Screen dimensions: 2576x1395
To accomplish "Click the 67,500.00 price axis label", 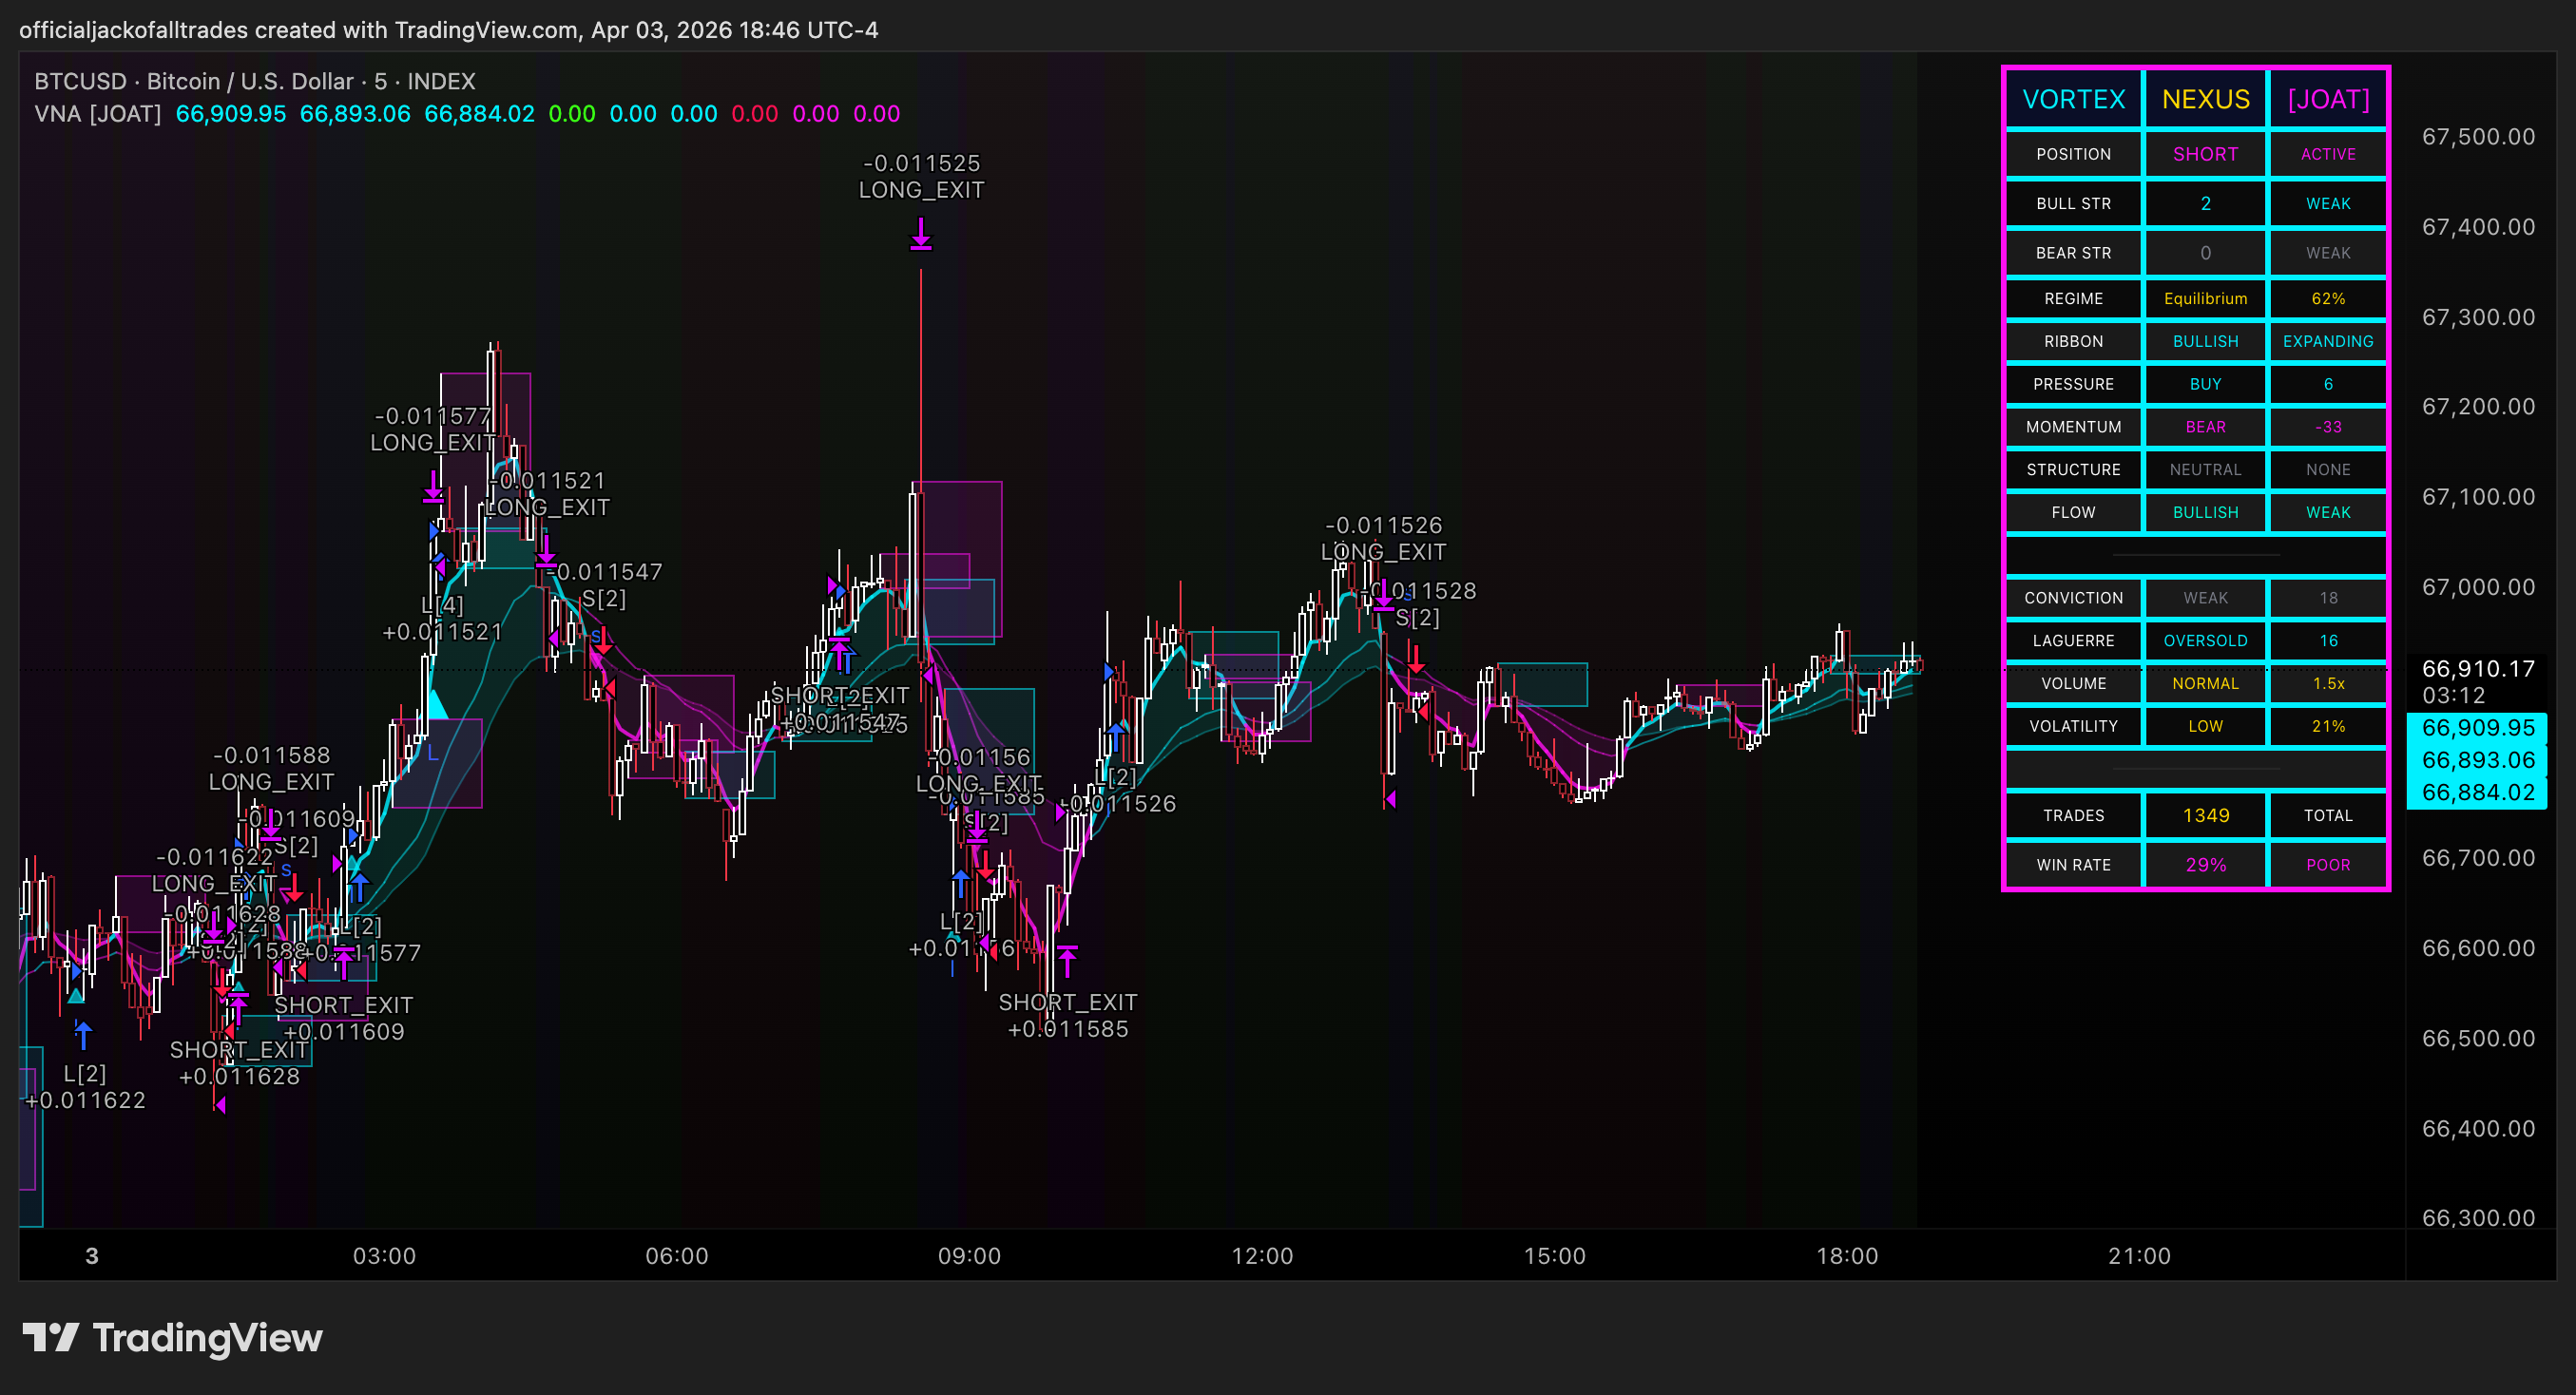I will click(2478, 137).
